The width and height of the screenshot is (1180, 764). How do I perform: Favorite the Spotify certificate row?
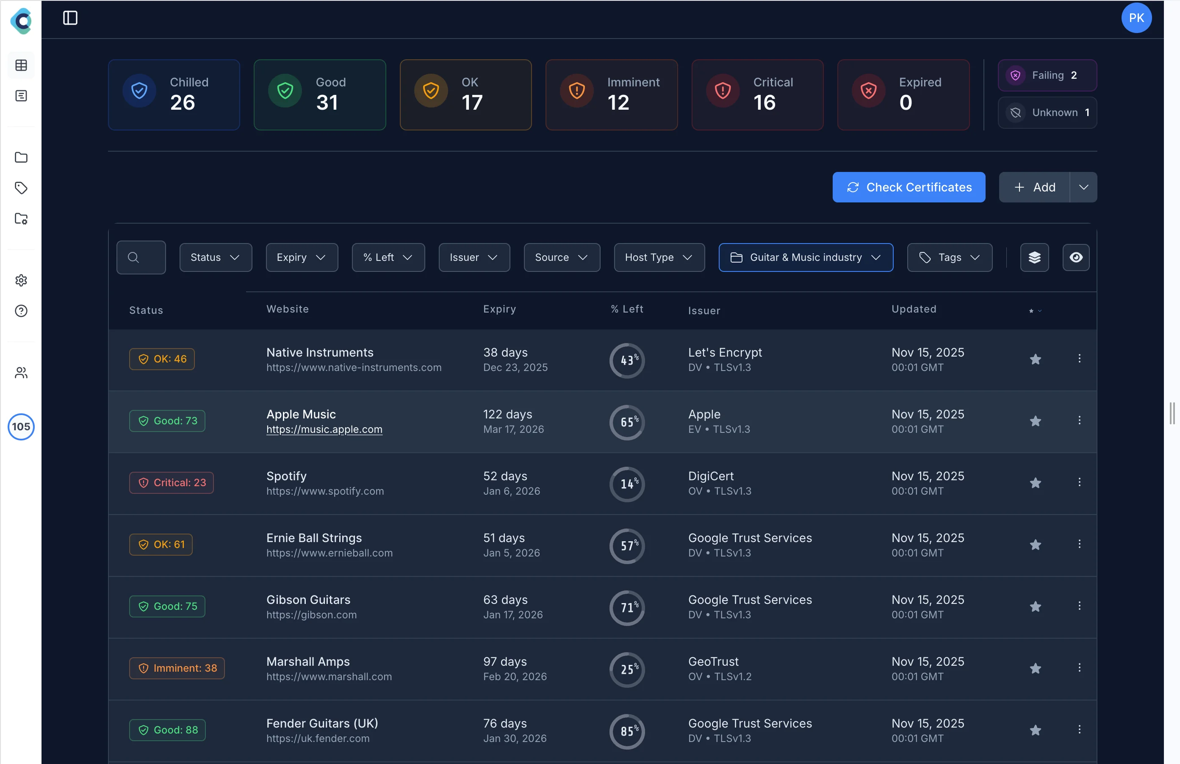tap(1035, 483)
